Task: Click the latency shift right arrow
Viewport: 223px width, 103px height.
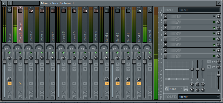Action: pyautogui.click(x=186, y=90)
